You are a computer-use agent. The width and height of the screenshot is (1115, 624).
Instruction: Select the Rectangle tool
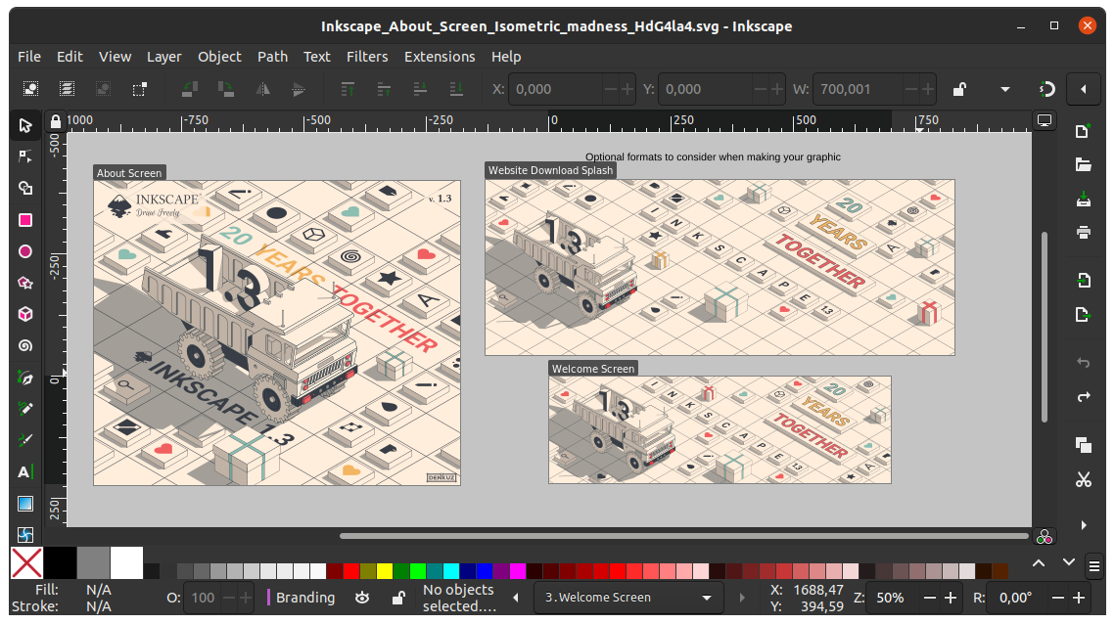click(x=24, y=220)
